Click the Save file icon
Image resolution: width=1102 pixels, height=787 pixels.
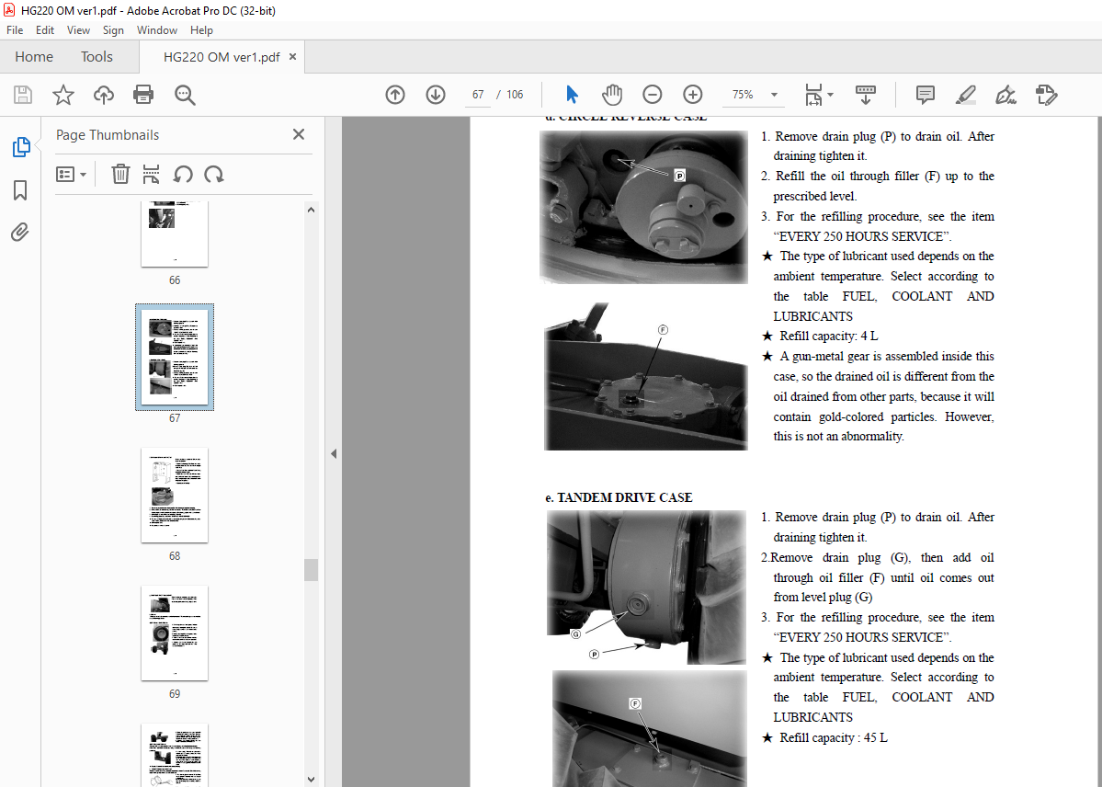pyautogui.click(x=23, y=95)
